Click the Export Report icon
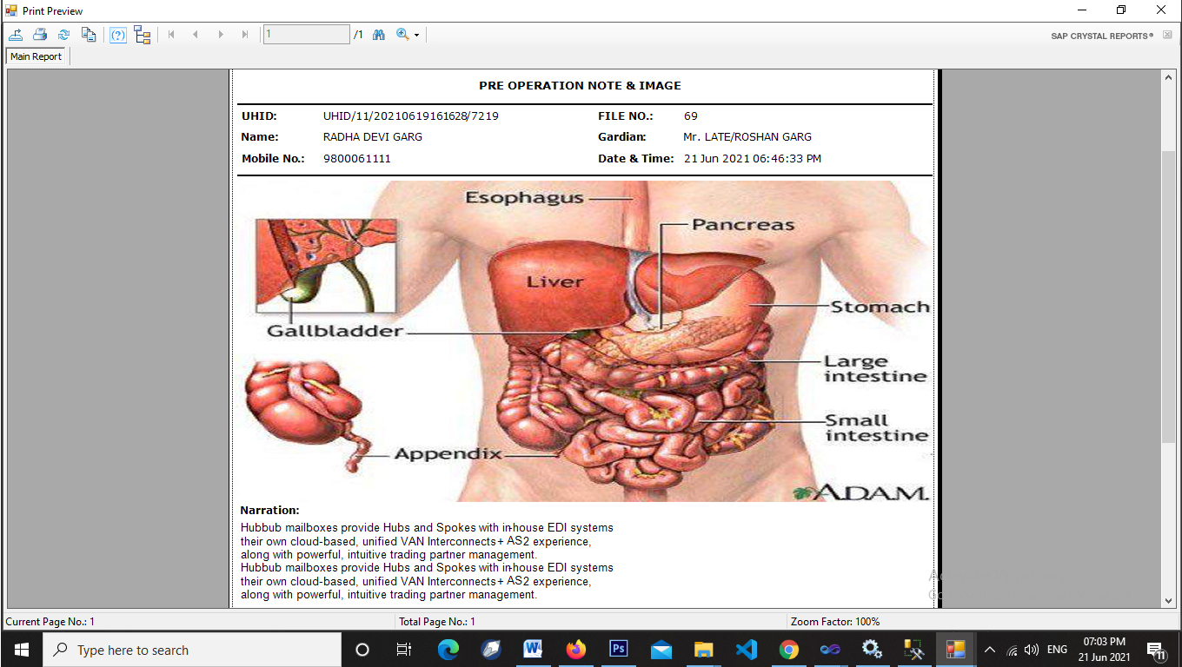 coord(16,35)
